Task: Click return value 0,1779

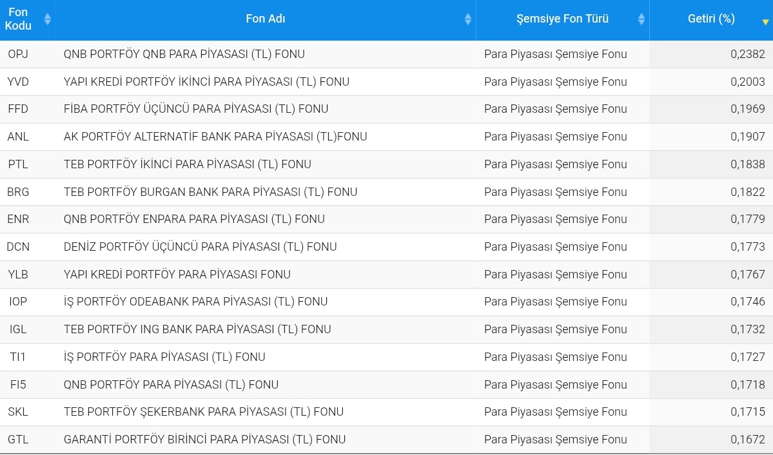Action: [x=747, y=219]
